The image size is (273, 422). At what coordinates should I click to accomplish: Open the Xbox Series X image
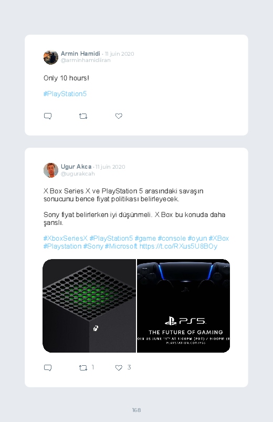89,306
